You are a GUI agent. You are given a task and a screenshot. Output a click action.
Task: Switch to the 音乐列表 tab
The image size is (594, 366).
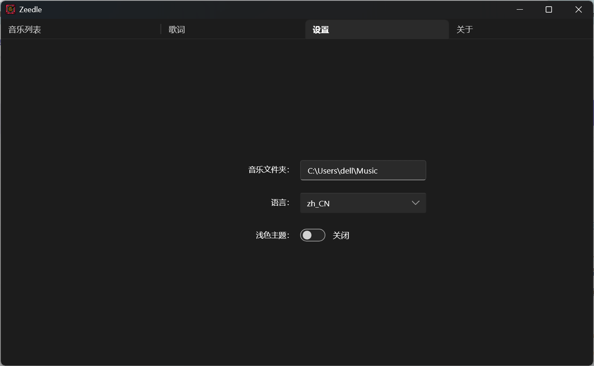[x=25, y=29]
